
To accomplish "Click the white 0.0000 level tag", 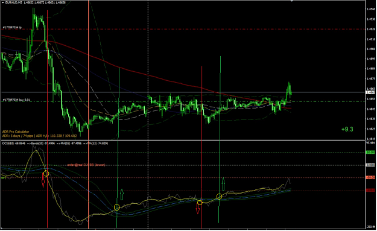I will (370, 165).
